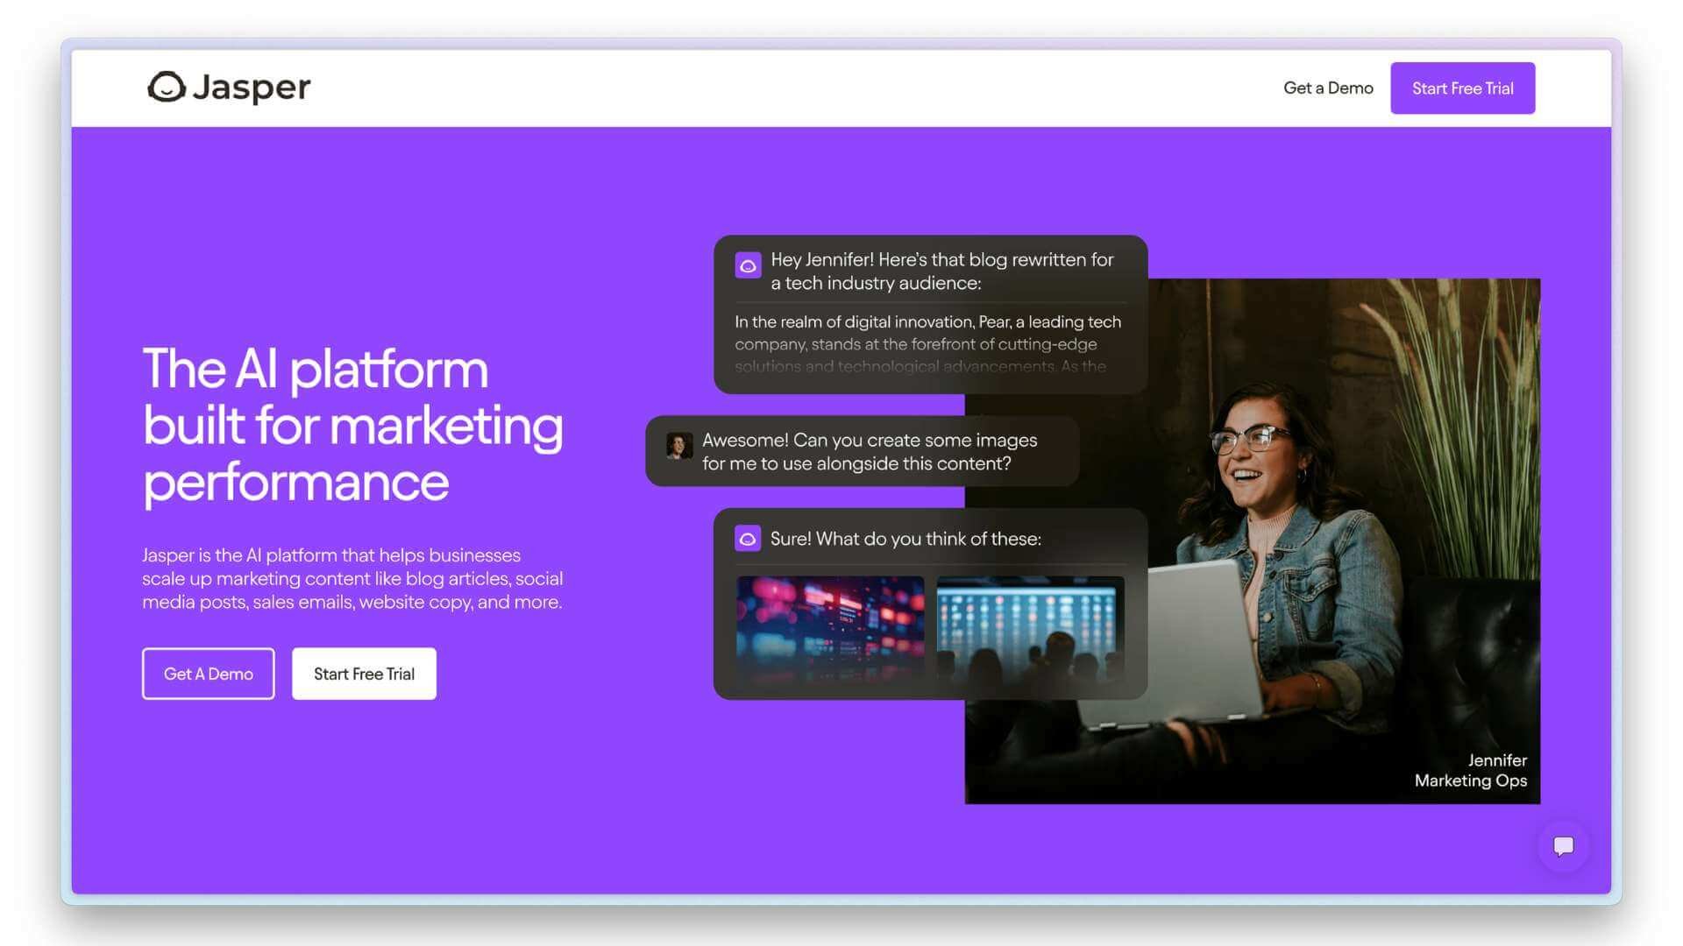Click 'Get a Demo' link in top navigation
1683x946 pixels.
coord(1328,88)
